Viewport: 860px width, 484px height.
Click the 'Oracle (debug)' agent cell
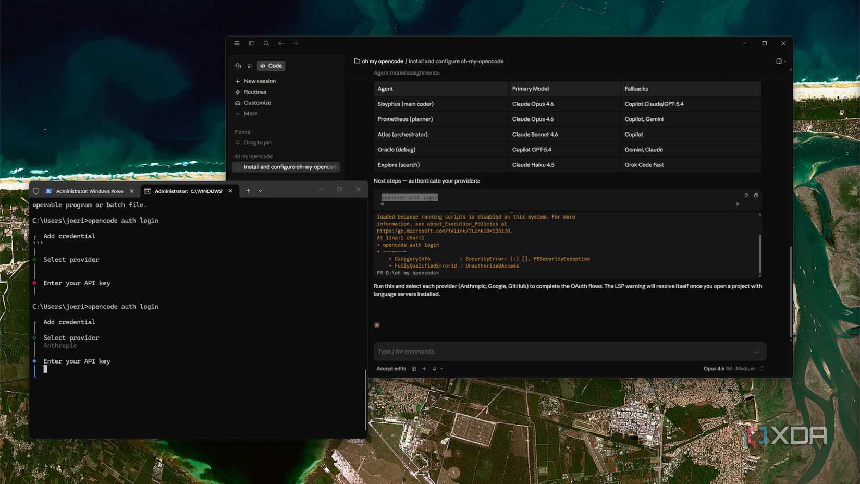(441, 150)
